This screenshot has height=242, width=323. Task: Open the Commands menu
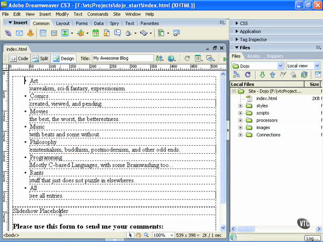[x=97, y=14]
